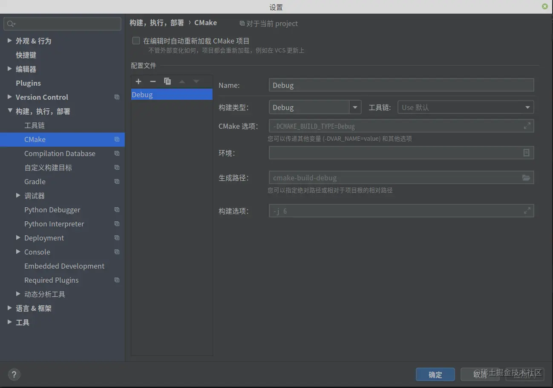Browse for 生成路径 folder icon
This screenshot has width=553, height=388.
[526, 178]
